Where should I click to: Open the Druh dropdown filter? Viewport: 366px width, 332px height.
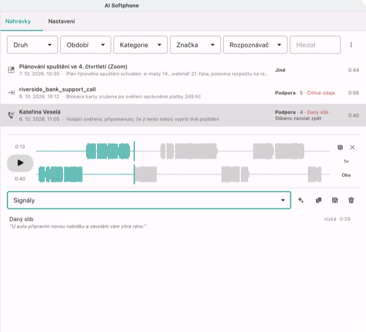point(32,45)
